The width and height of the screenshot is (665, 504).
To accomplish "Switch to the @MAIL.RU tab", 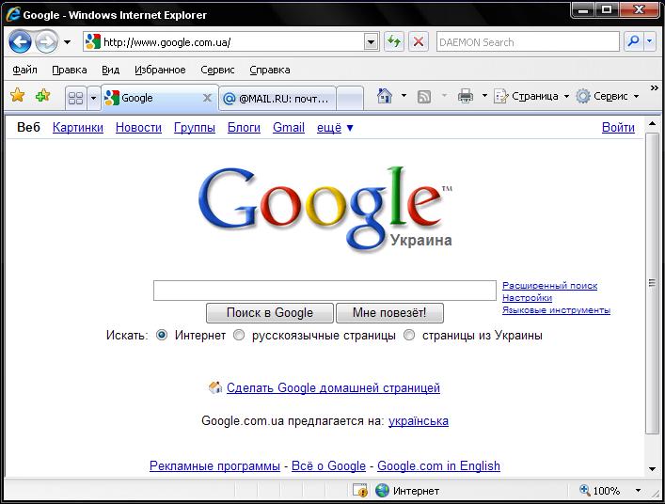I will 277,99.
